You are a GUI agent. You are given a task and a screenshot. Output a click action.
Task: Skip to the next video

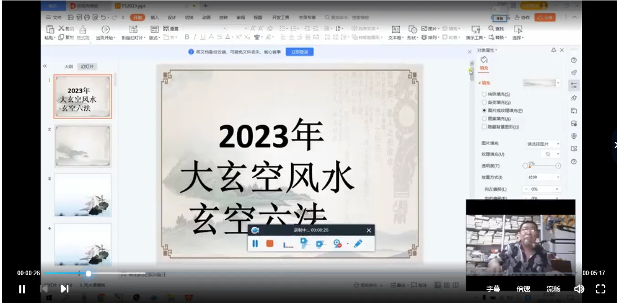(65, 289)
